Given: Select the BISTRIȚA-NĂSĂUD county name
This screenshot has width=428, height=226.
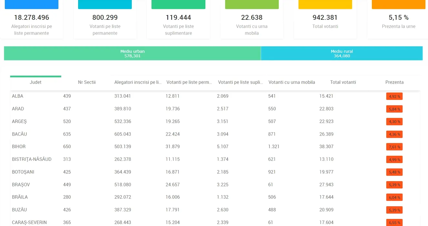Looking at the screenshot, I should tap(32, 159).
